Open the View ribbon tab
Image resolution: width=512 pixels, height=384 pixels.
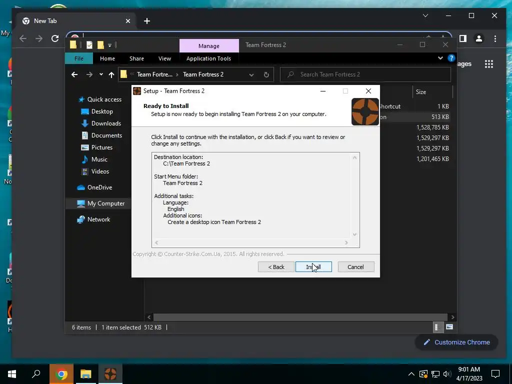(x=164, y=58)
